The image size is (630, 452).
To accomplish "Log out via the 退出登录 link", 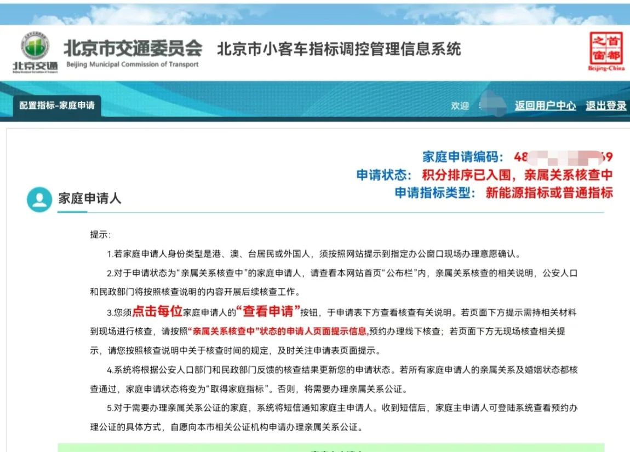I will [606, 106].
